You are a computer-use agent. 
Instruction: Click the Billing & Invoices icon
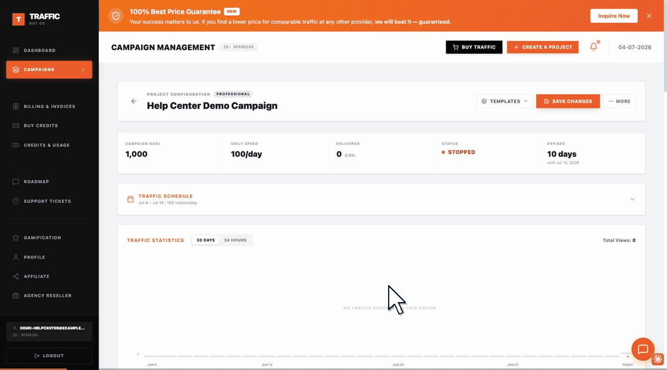tap(16, 106)
